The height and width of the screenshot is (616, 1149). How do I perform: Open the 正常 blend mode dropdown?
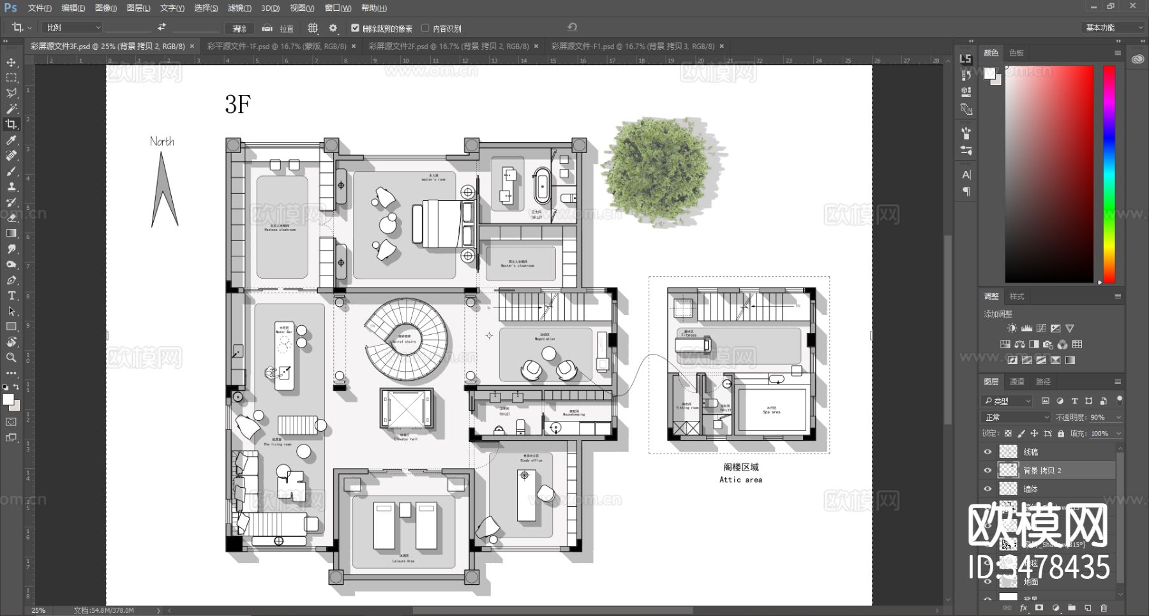click(x=1016, y=417)
